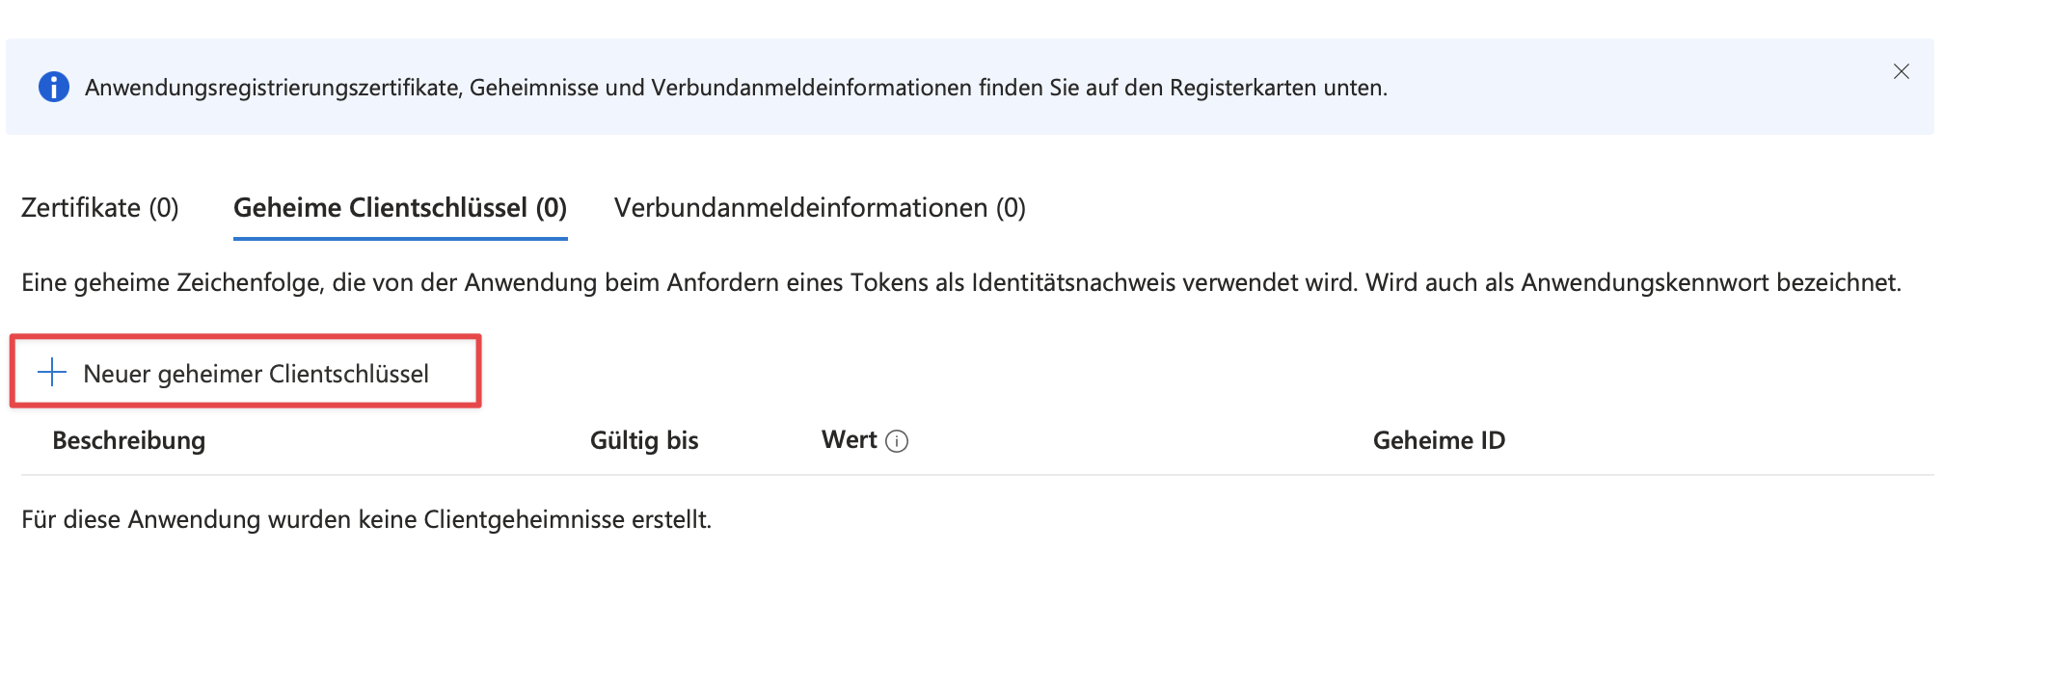Click the blue info icon in banner

point(54,87)
